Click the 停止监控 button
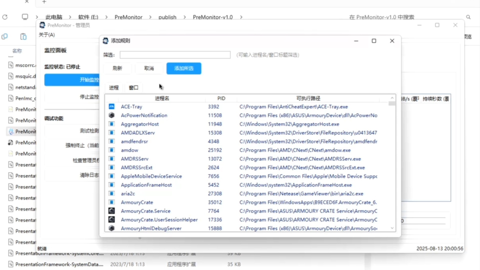 (x=72, y=97)
